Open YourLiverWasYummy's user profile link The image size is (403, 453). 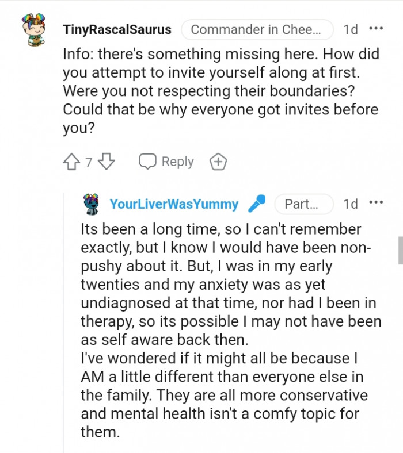(x=174, y=204)
